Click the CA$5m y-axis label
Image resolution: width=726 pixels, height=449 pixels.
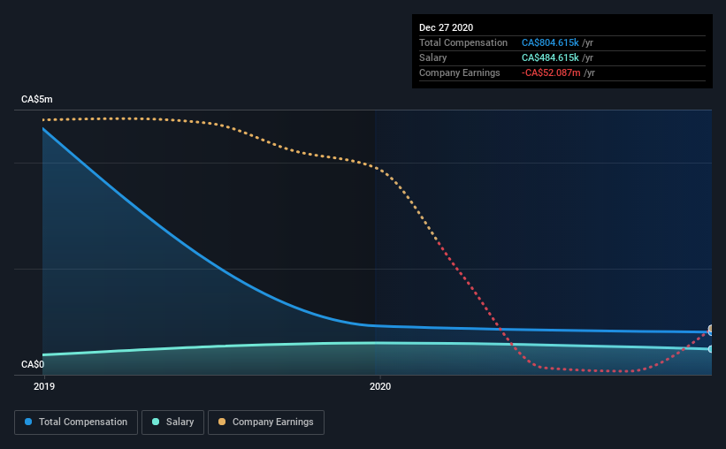pyautogui.click(x=37, y=100)
